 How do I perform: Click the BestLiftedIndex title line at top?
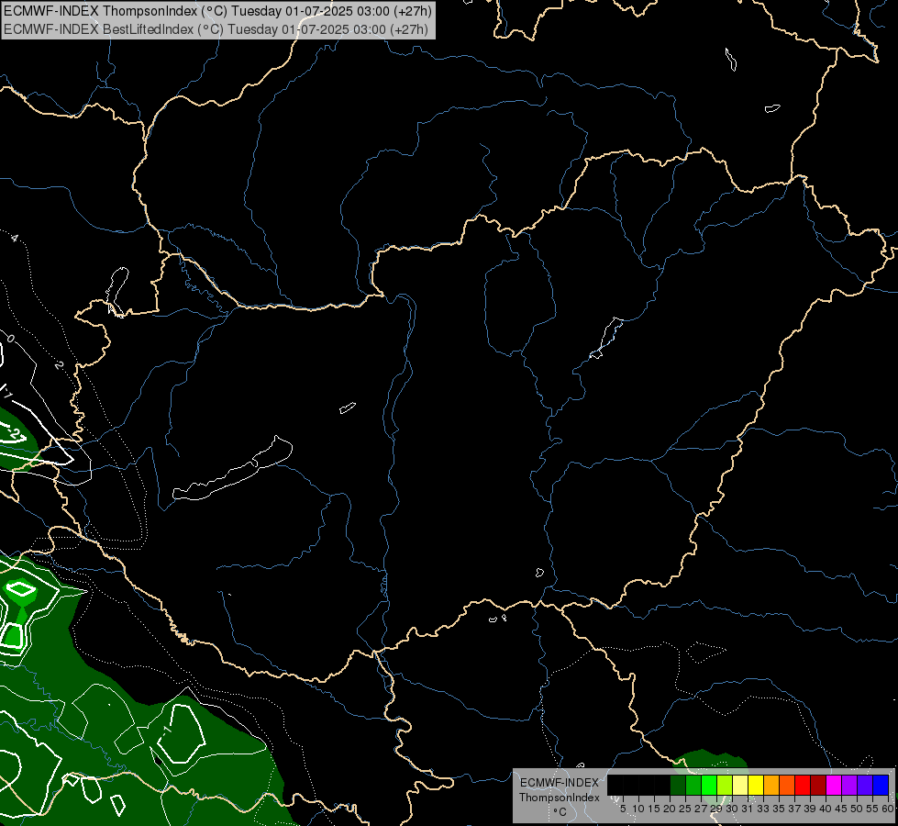coord(216,28)
